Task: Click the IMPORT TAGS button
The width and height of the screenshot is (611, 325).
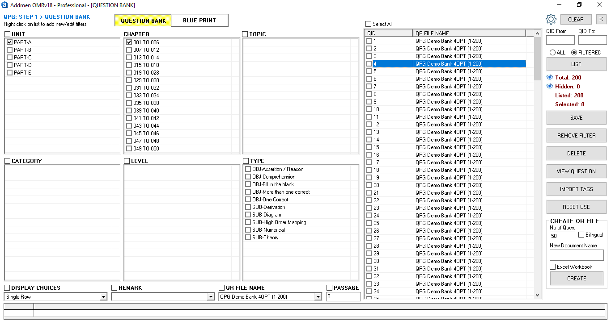Action: click(576, 189)
